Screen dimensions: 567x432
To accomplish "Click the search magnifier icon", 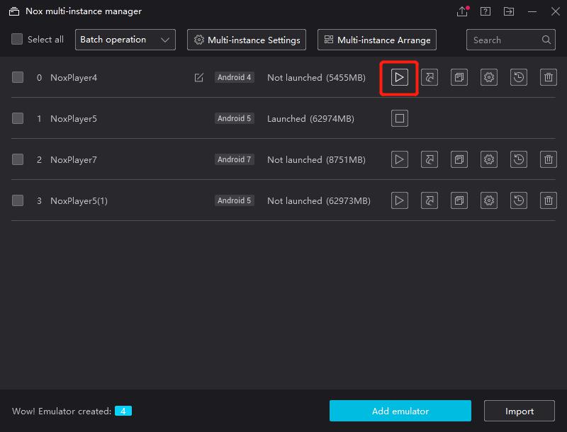I will click(546, 40).
